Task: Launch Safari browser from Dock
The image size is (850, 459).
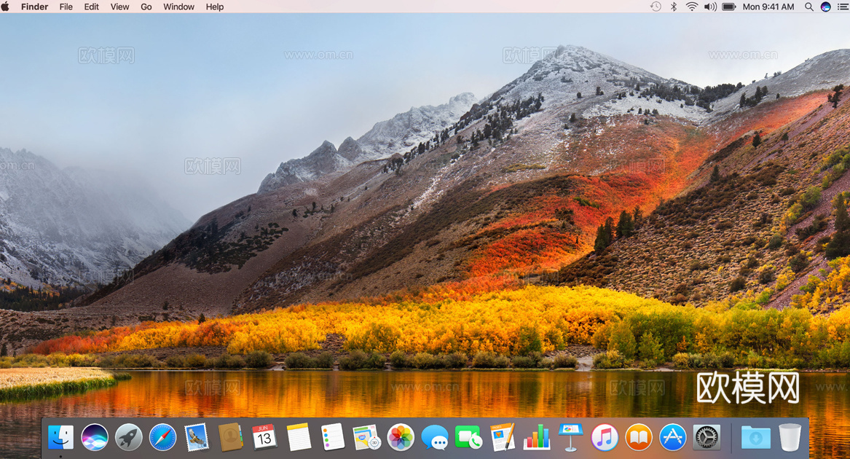Action: (x=162, y=437)
